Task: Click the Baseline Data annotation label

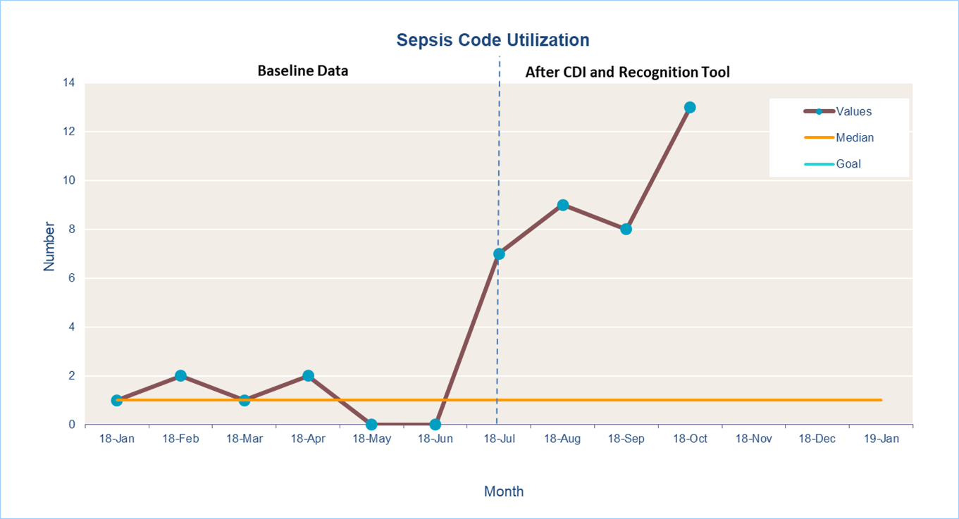Action: coord(302,71)
